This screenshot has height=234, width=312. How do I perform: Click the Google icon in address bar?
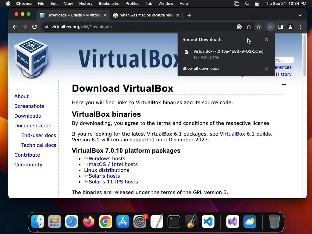(239, 27)
